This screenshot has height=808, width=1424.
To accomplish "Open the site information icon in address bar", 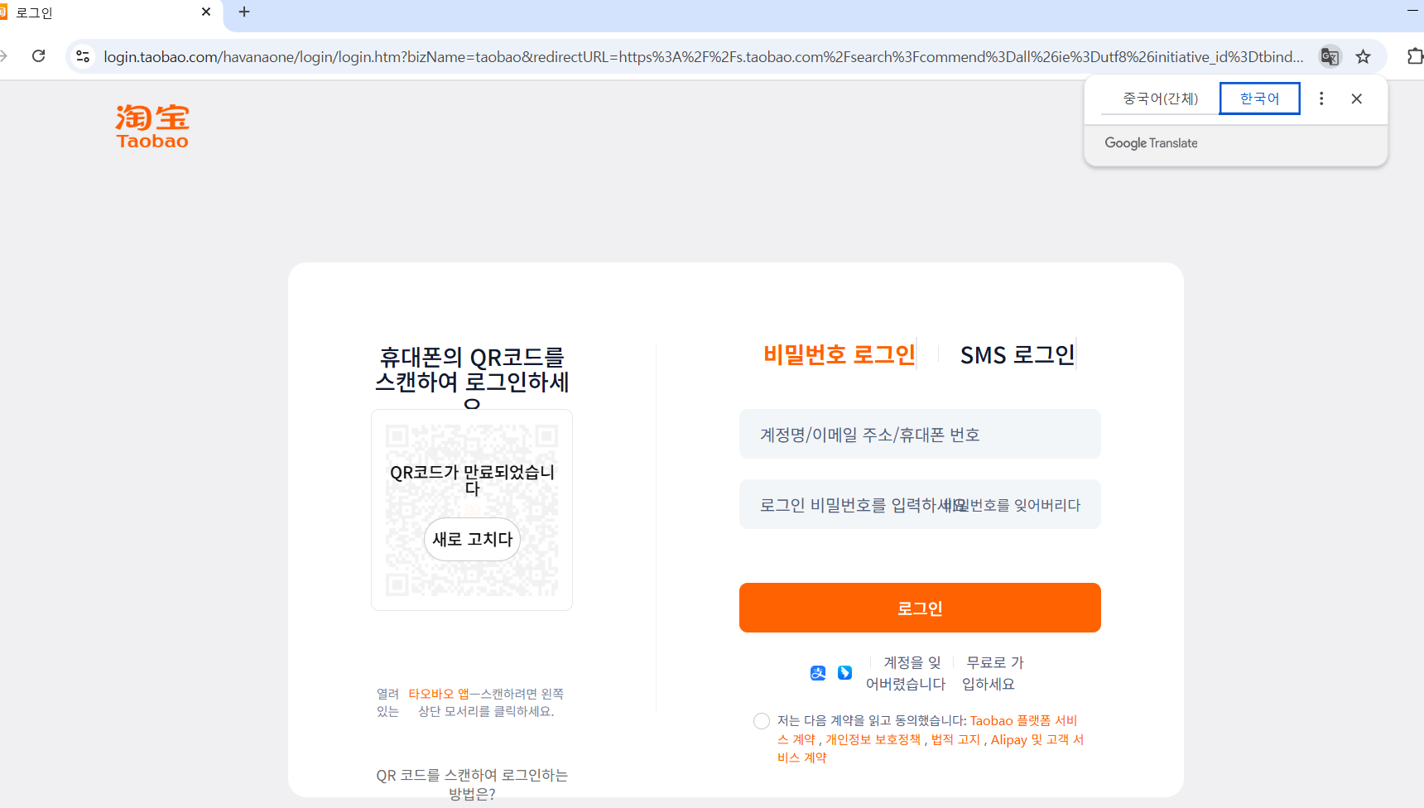I will pyautogui.click(x=83, y=56).
